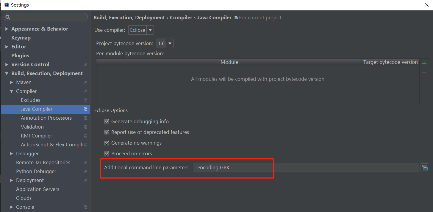Click the Compiler breadcrumb link
Screen dimensions: 433x212
click(181, 18)
